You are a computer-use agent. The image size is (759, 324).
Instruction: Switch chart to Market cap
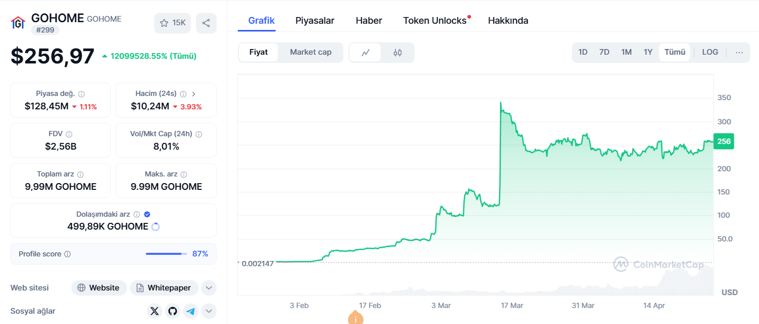(x=310, y=52)
